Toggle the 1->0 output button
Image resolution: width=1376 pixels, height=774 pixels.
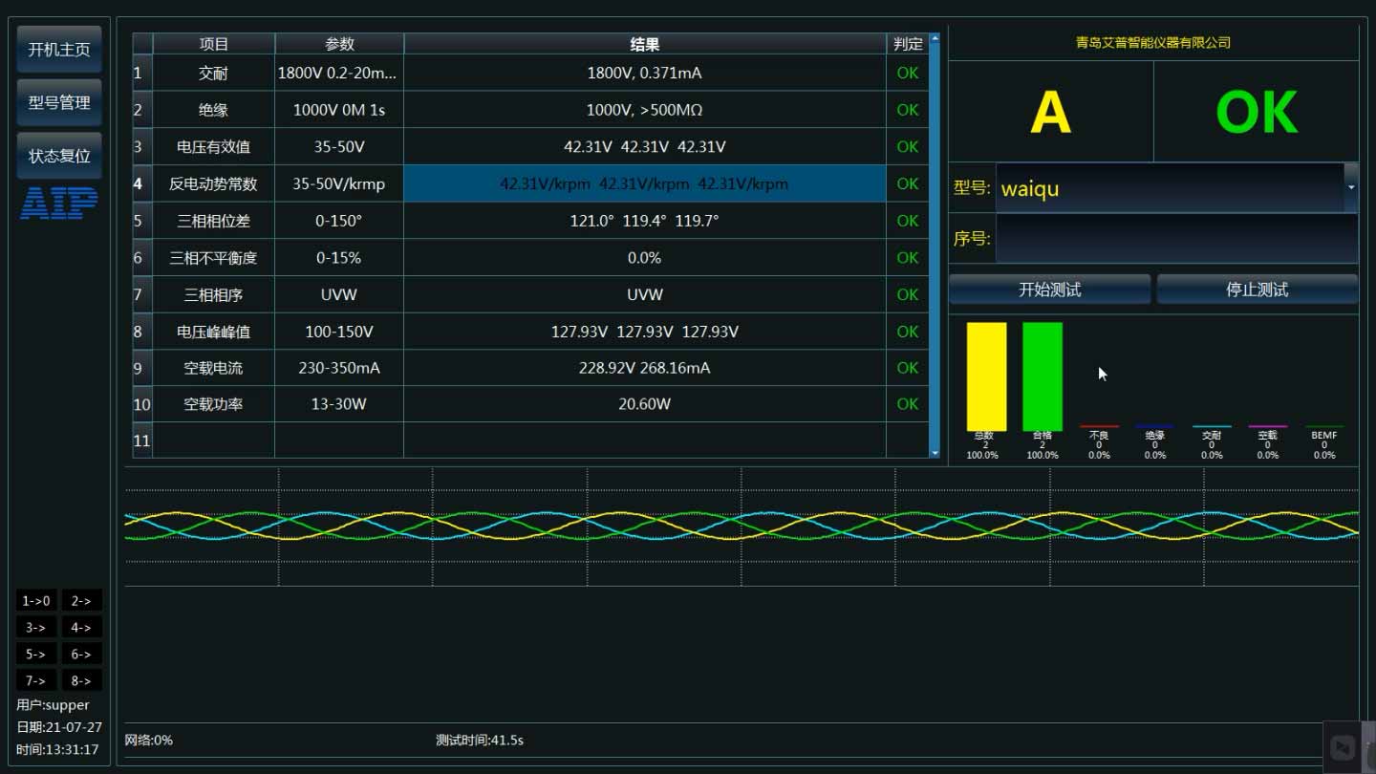(x=37, y=601)
